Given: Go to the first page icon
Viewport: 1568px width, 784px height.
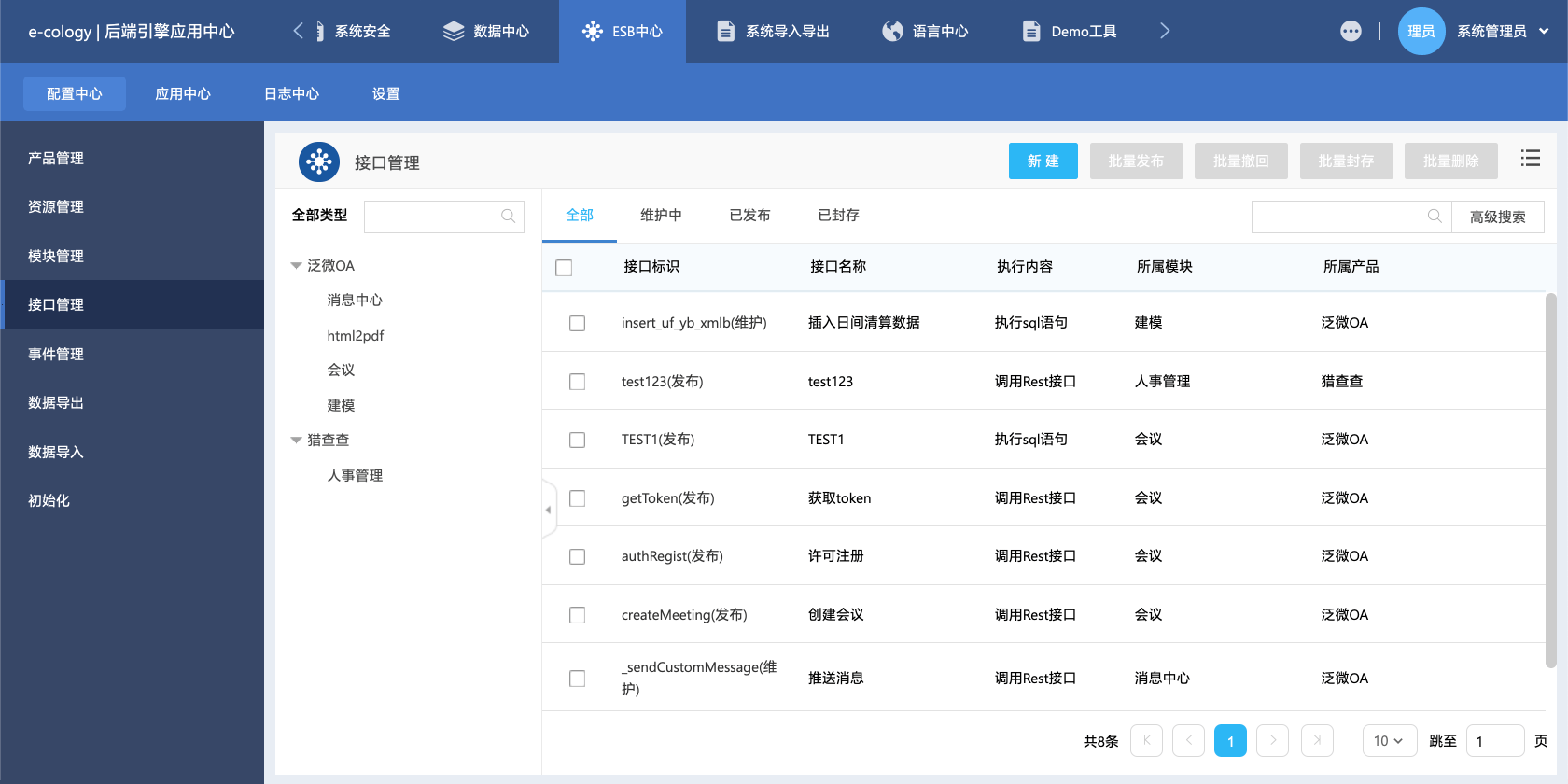Looking at the screenshot, I should click(x=1146, y=741).
